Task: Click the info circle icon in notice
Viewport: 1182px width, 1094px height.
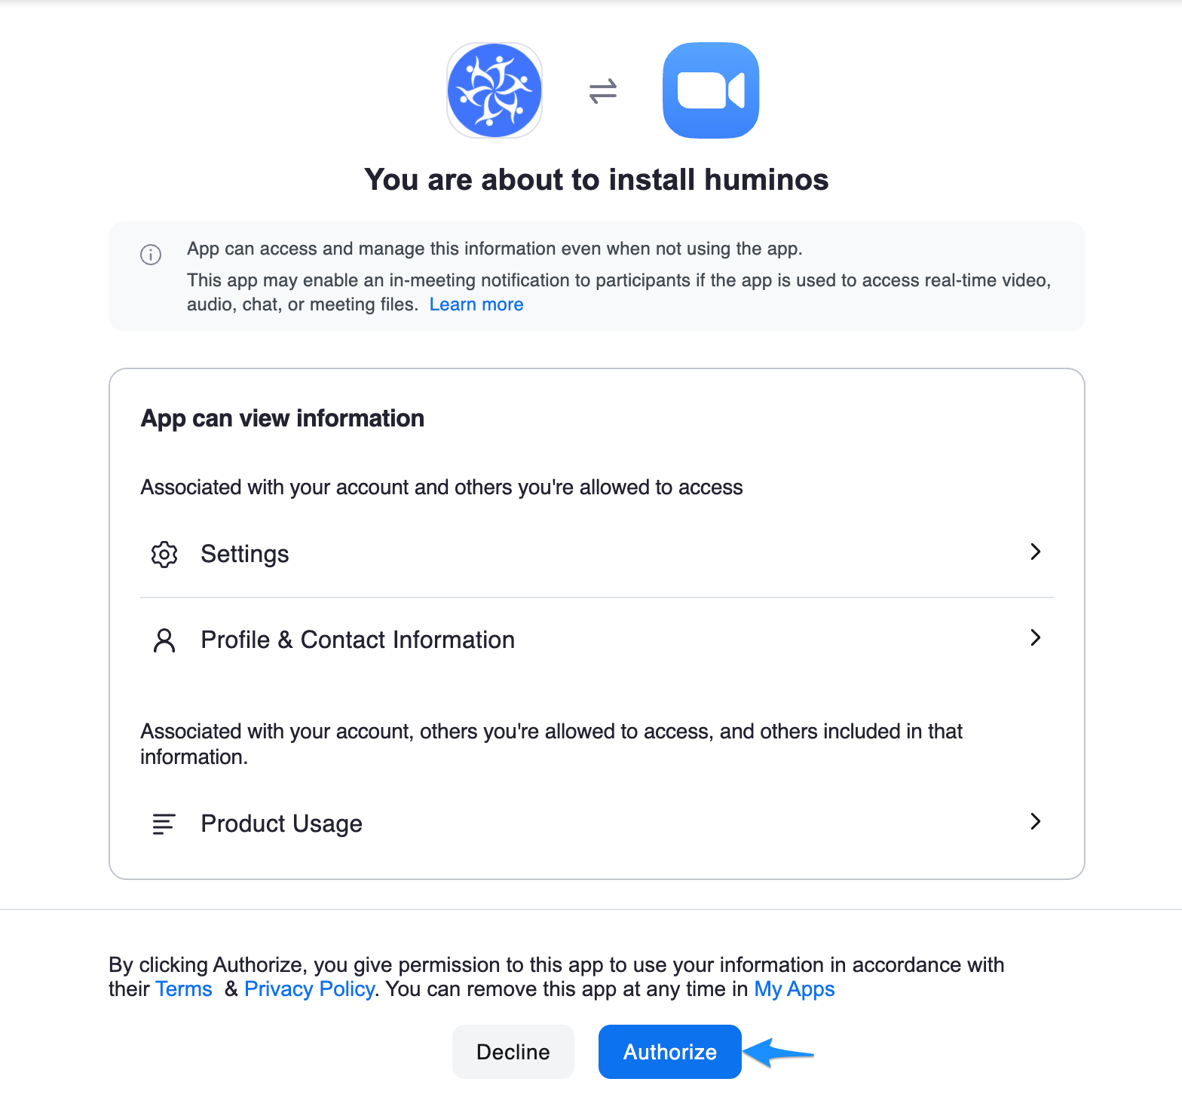Action: click(x=151, y=255)
